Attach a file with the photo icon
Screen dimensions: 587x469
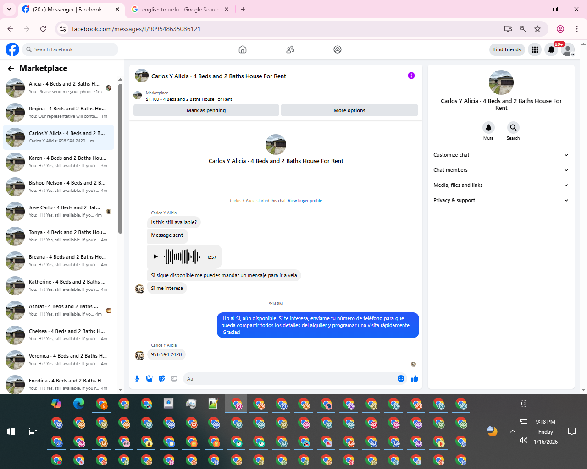(149, 379)
